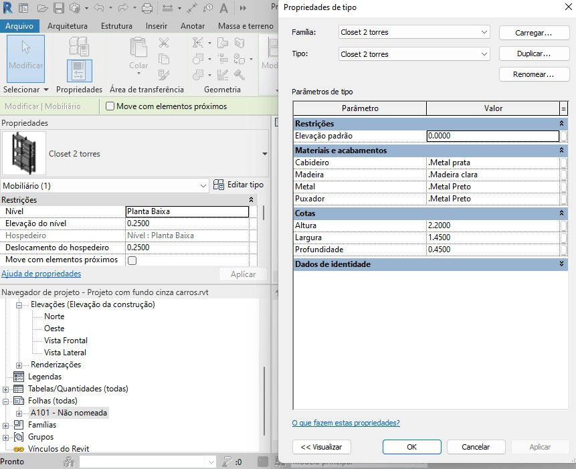Select the Measure between references icon

tap(167, 8)
